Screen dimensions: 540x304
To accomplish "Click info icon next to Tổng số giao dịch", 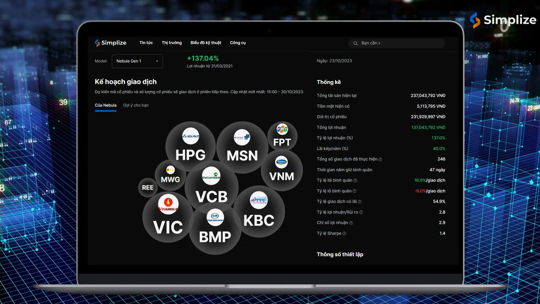I will tap(380, 159).
